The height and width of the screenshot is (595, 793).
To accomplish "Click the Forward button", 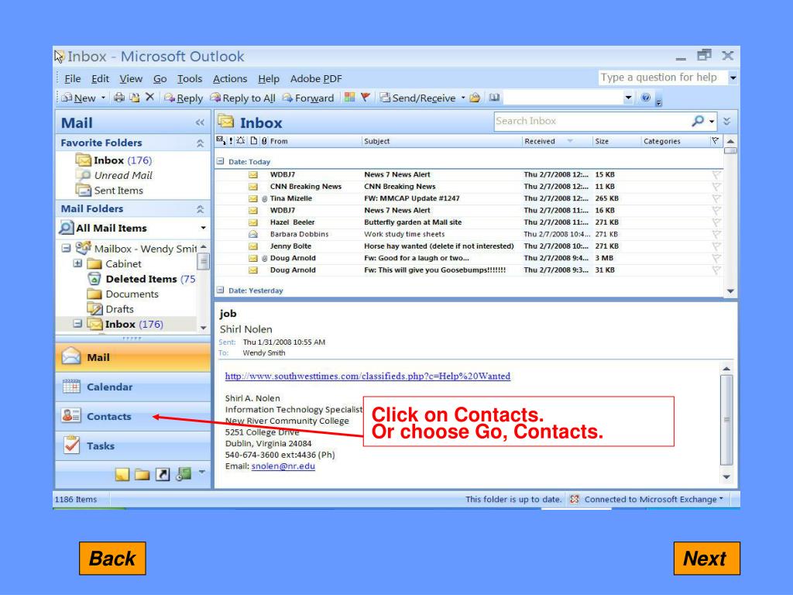I will (308, 98).
